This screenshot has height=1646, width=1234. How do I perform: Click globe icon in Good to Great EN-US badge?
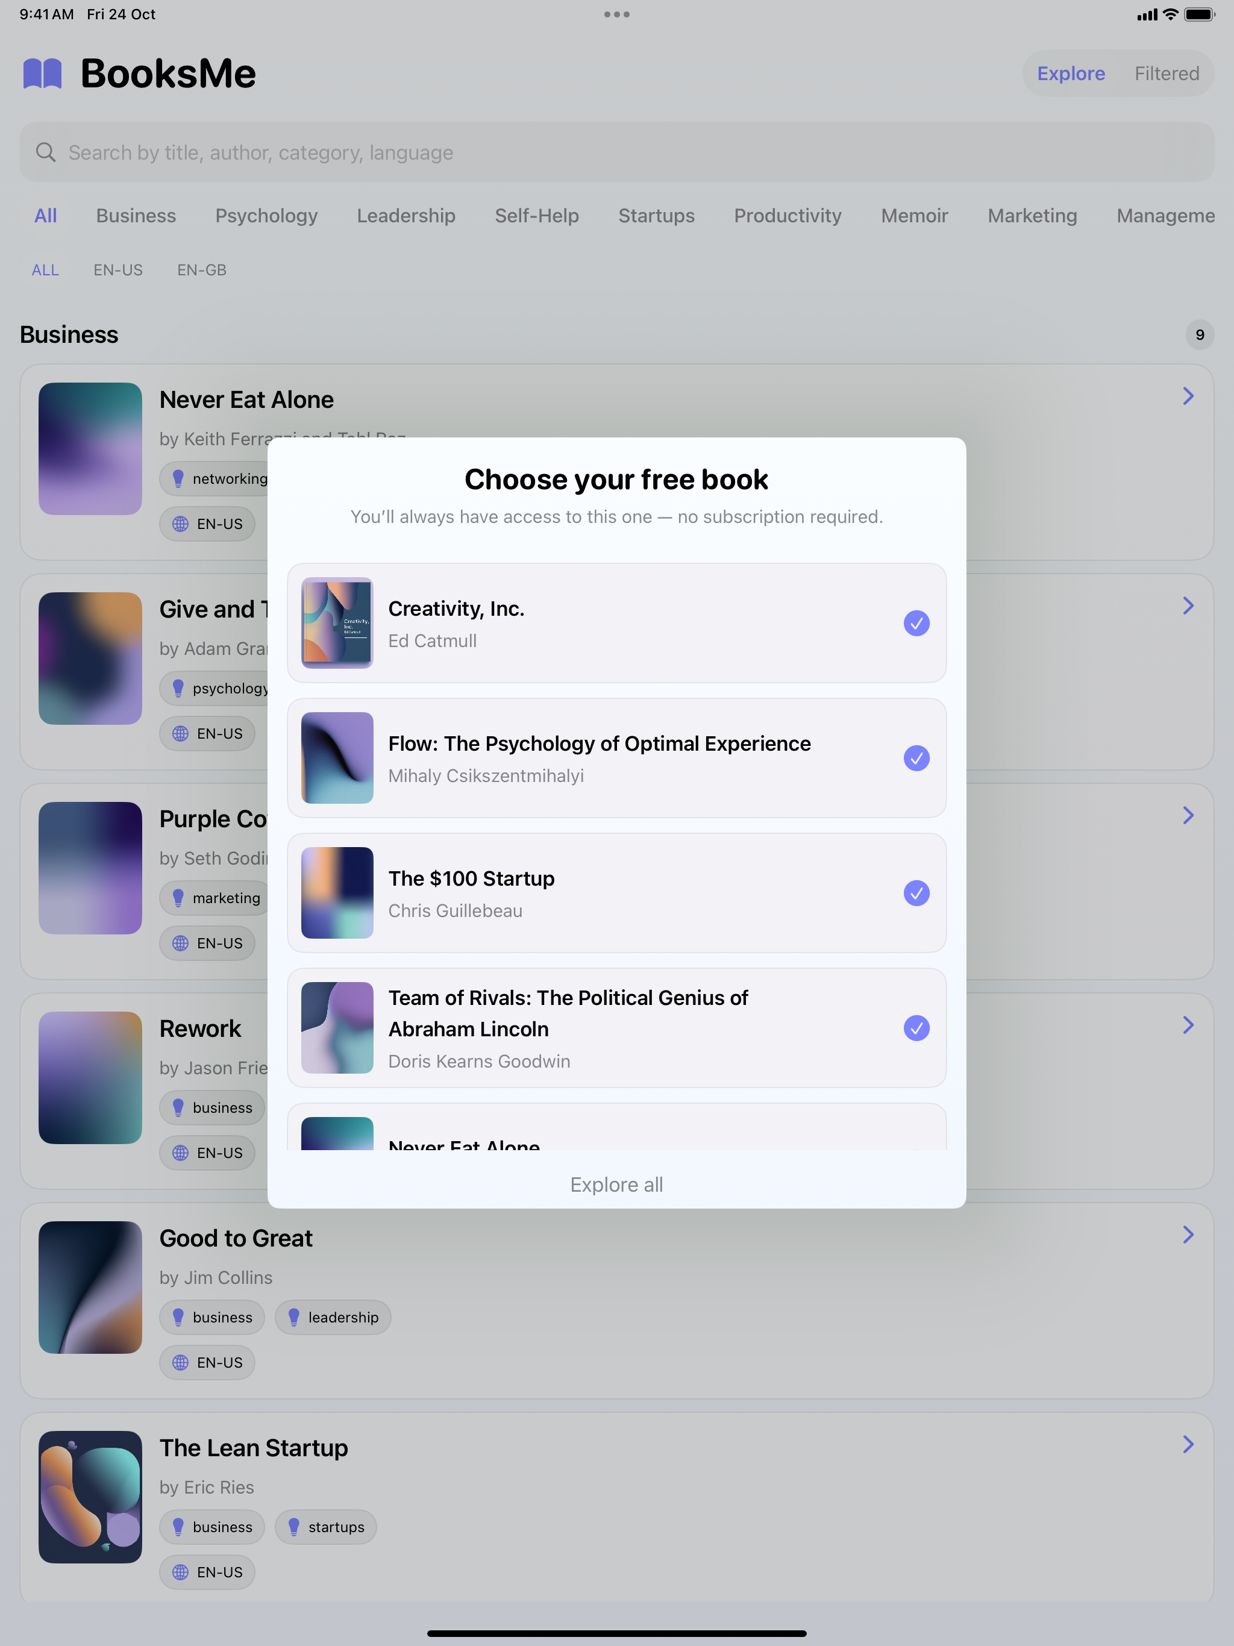[180, 1362]
